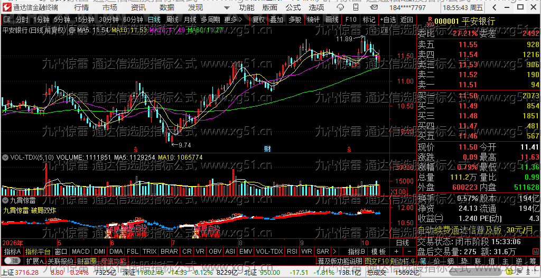Image resolution: width=541 pixels, height=278 pixels.
Task: Open the 功能 menu
Action: tap(247, 7)
